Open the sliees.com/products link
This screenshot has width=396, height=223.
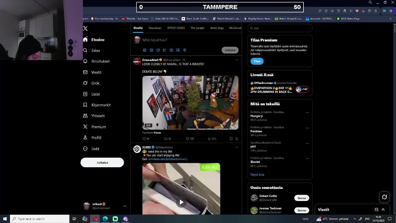[170, 159]
